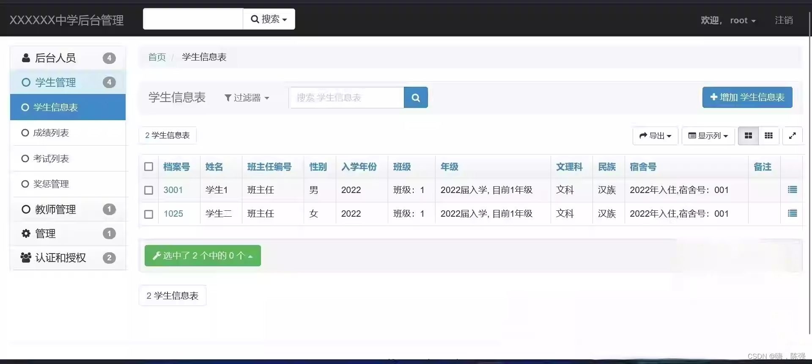Sort by the 班级 column header

pos(402,167)
